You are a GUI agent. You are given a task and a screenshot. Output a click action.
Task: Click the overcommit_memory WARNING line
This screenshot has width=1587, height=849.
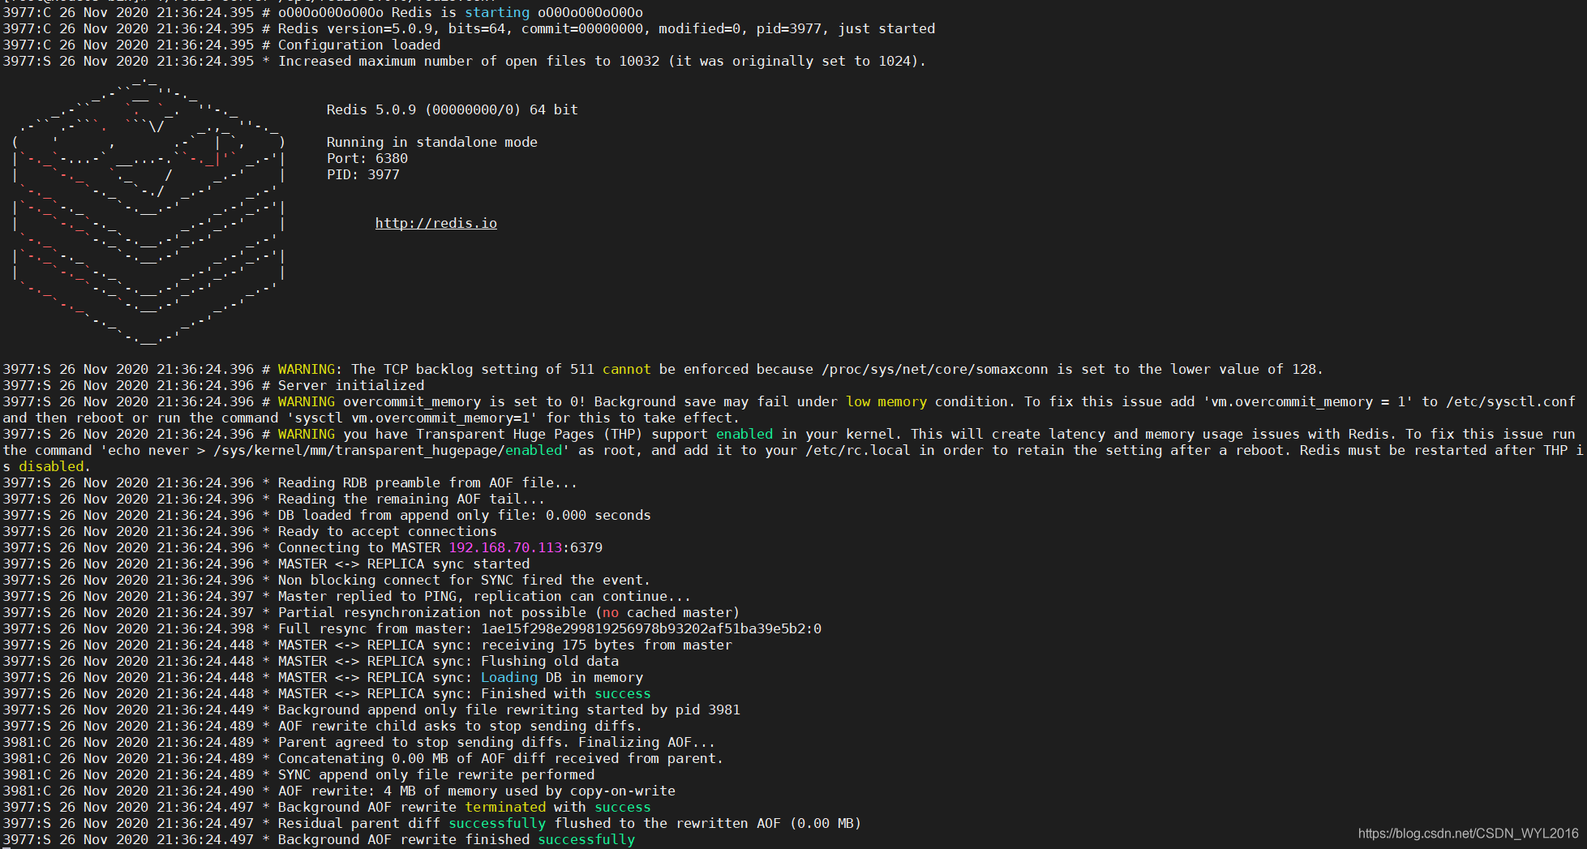pos(789,409)
